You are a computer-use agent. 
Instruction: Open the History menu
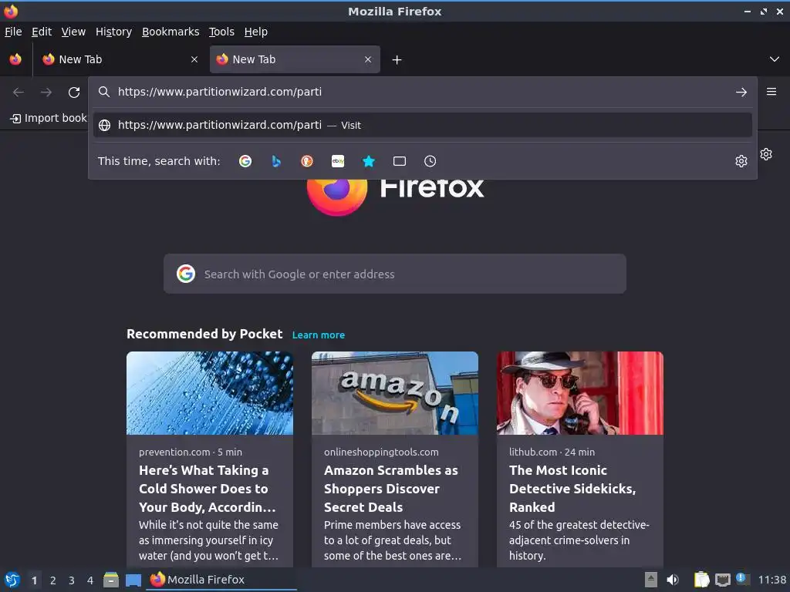(x=114, y=32)
